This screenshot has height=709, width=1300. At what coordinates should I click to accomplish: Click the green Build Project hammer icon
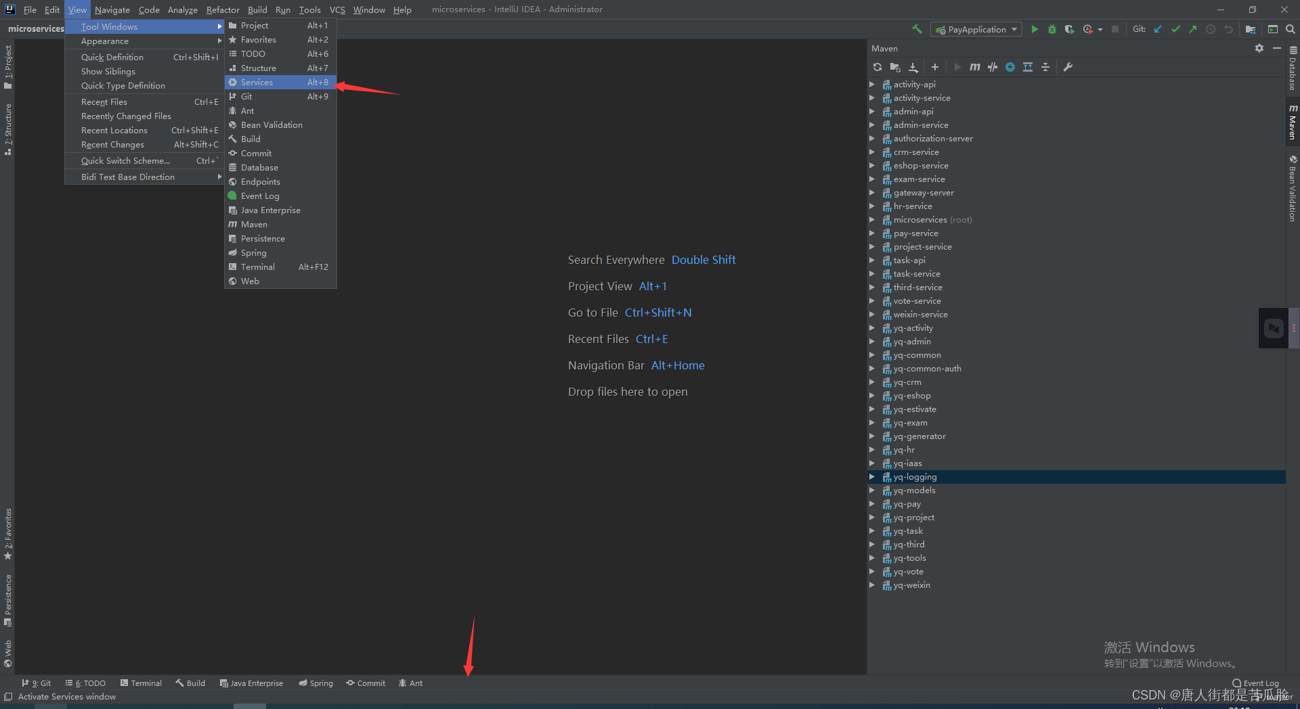click(917, 29)
